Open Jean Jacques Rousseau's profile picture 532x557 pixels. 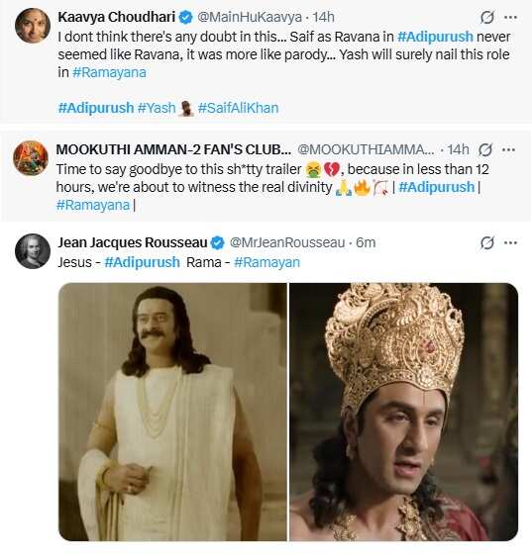(33, 251)
